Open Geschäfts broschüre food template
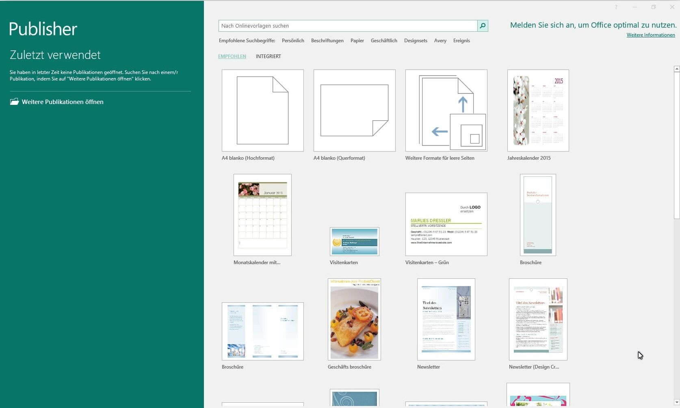The width and height of the screenshot is (680, 408). [x=354, y=319]
